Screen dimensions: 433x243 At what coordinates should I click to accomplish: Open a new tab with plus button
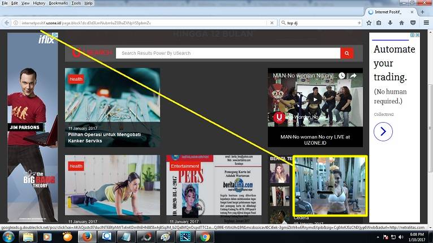point(422,12)
